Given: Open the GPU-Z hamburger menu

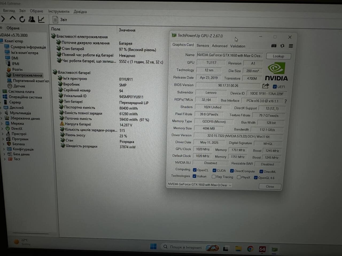Looking at the screenshot, I should click(291, 46).
